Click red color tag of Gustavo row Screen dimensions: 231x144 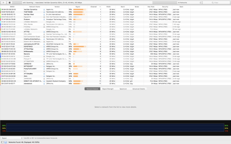click(1, 19)
